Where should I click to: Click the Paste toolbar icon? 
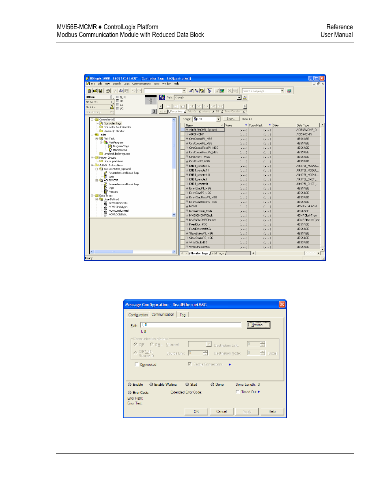[x=127, y=91]
